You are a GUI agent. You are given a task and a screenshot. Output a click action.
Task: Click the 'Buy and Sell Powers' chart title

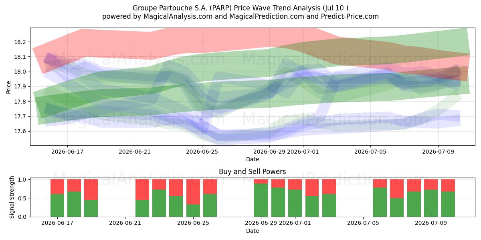pos(253,172)
